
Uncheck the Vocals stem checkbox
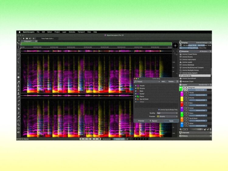(x=136, y=86)
